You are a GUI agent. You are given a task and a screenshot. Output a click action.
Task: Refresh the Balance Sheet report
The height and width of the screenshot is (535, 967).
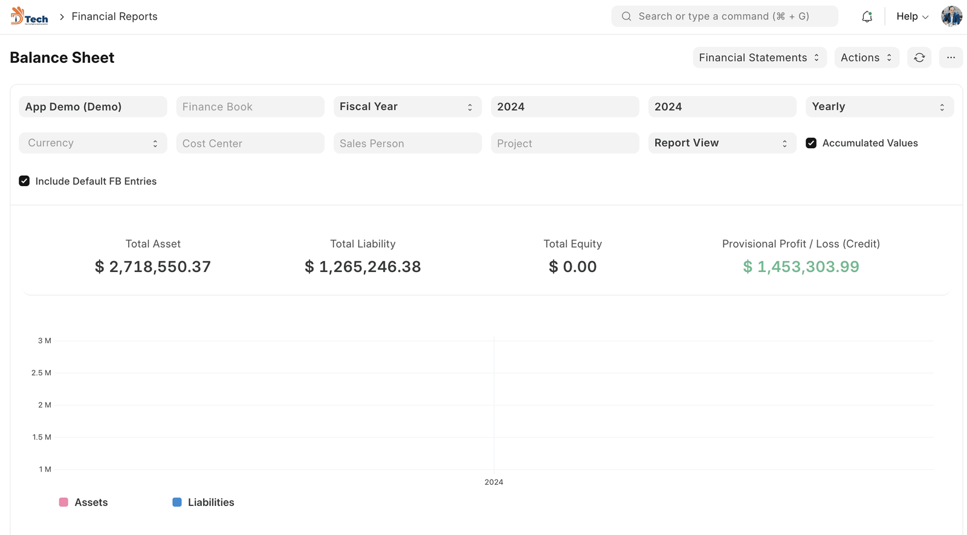(919, 57)
